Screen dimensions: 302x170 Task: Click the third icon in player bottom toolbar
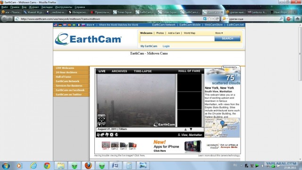click(107, 135)
